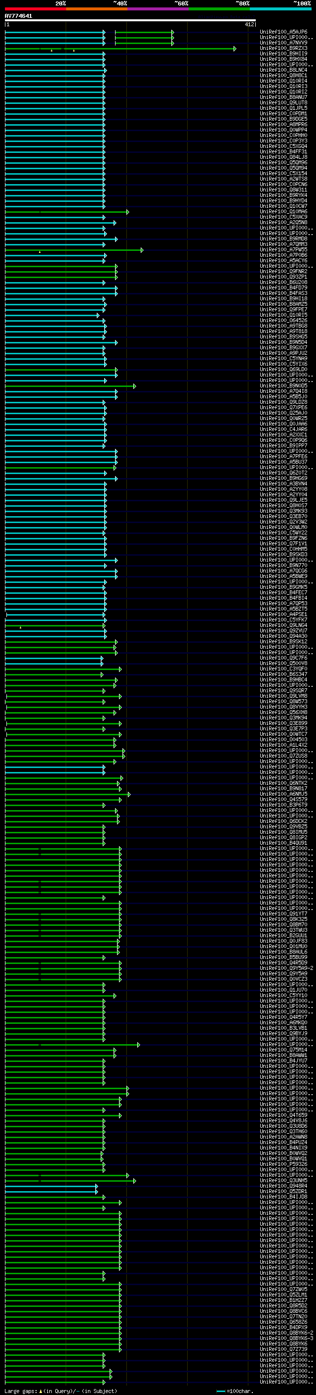The image size is (316, 1395).
Task: Select hit label UniRef100_B4FEC7
Action: (x=283, y=592)
